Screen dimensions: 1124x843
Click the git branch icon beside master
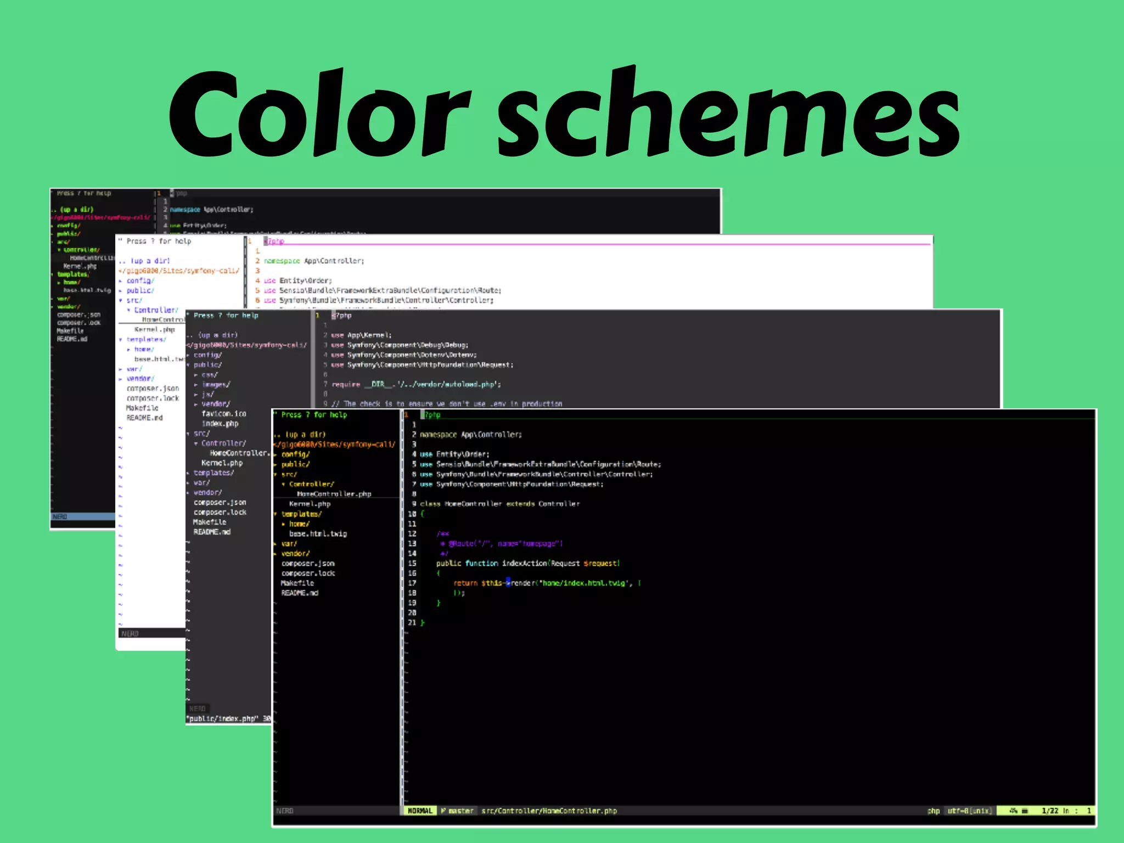pos(443,811)
